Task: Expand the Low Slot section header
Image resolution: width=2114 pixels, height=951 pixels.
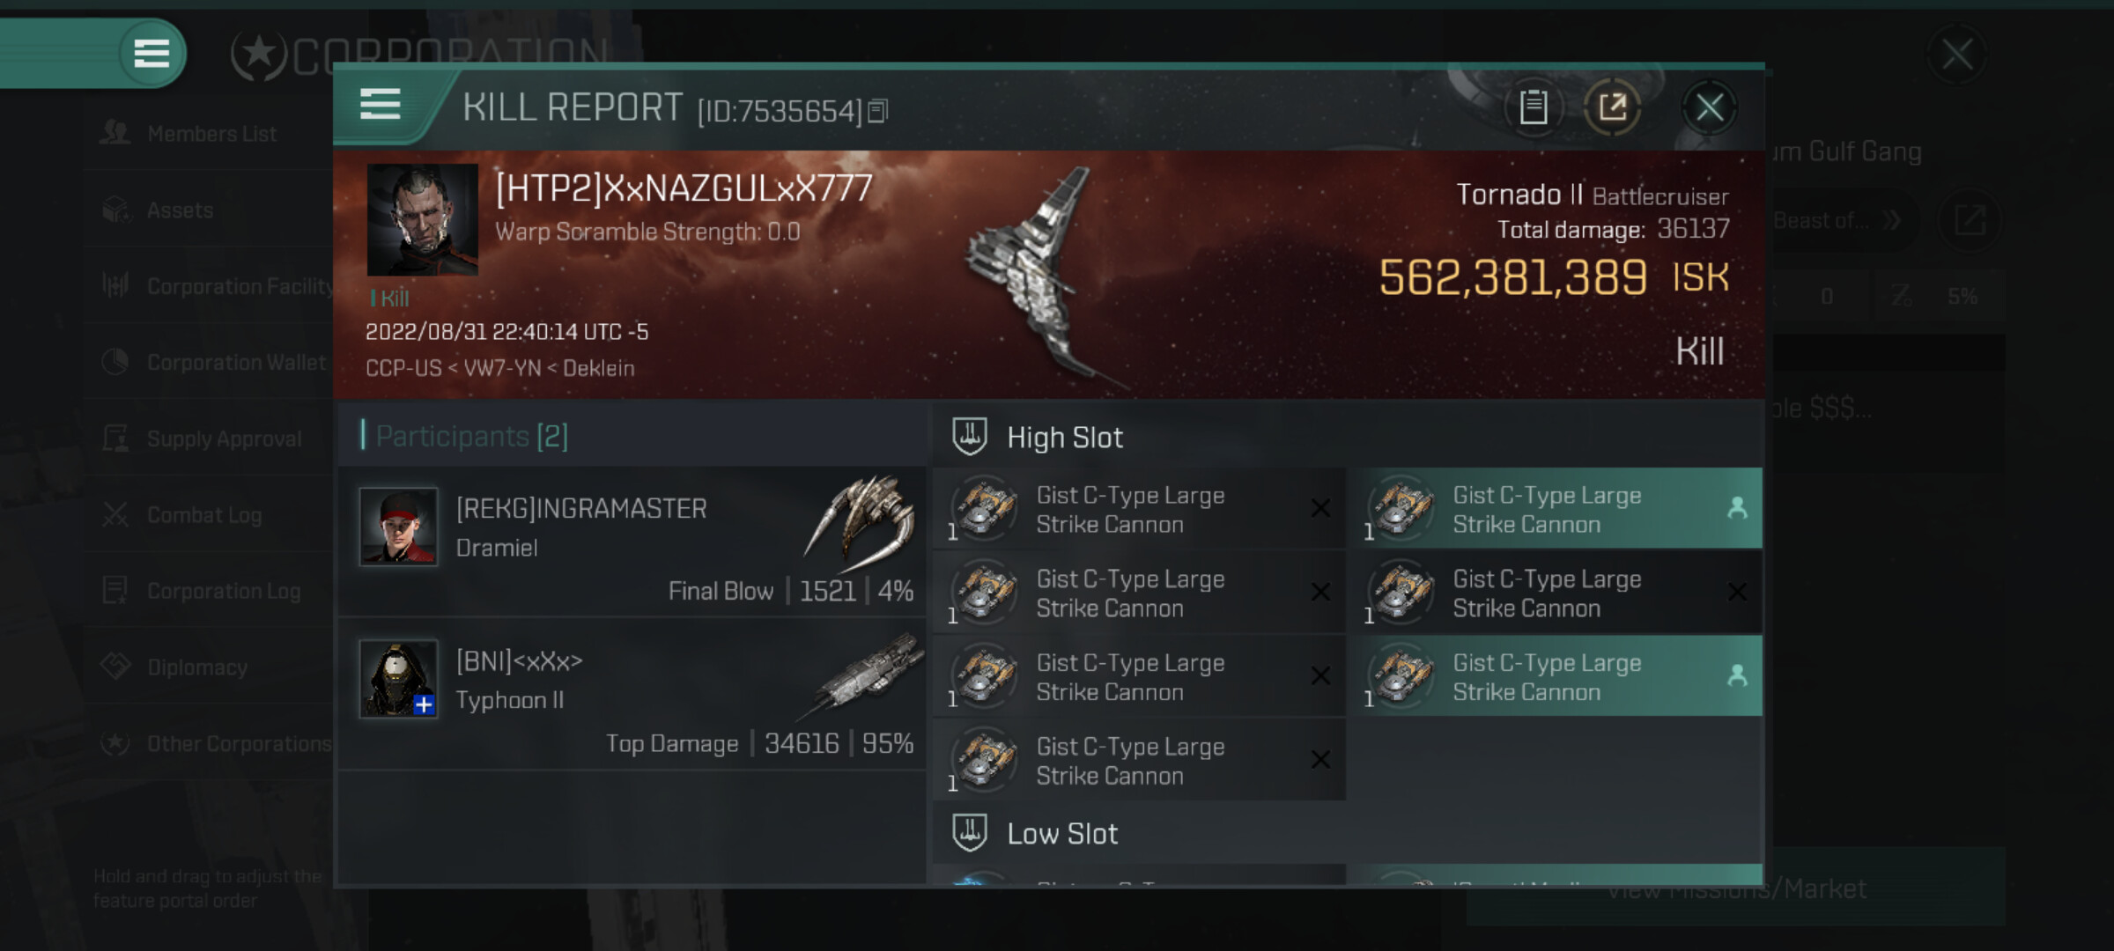Action: (x=1348, y=832)
